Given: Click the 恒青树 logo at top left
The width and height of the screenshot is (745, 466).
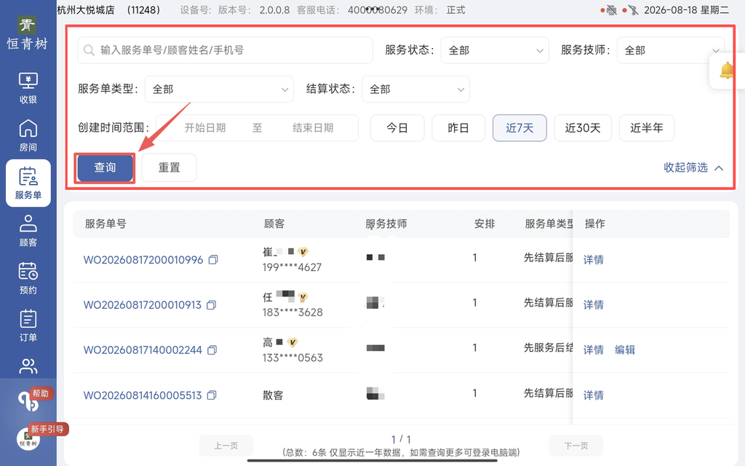Looking at the screenshot, I should [x=27, y=33].
